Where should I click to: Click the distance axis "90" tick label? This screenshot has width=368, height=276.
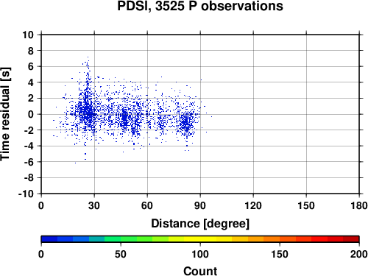[x=200, y=205]
